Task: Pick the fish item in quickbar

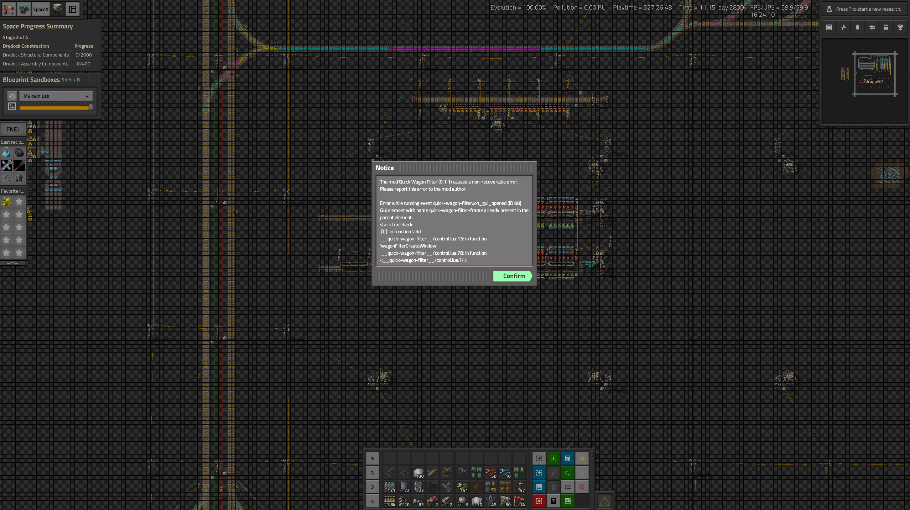Action: 432,473
